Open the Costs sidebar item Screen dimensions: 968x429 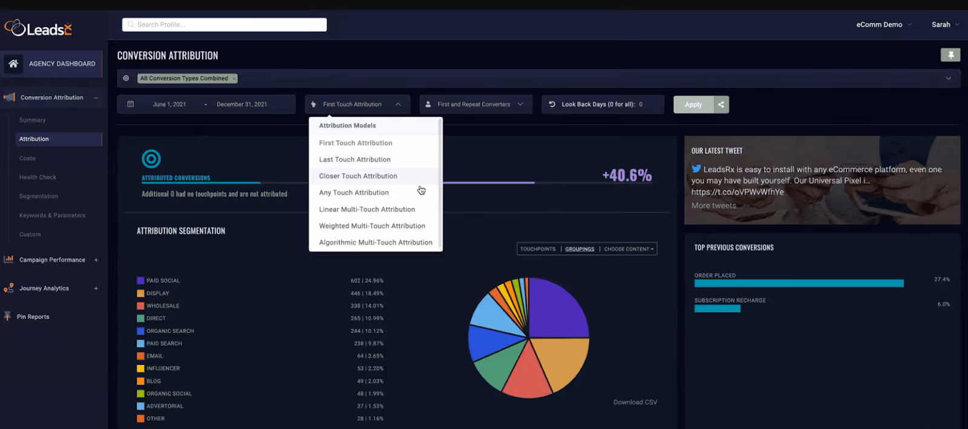[x=27, y=158]
